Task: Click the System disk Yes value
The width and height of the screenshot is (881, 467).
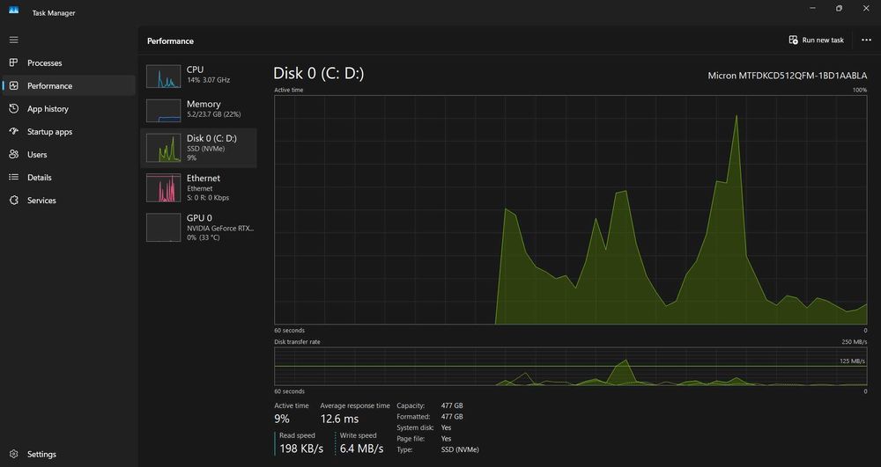Action: (x=446, y=427)
